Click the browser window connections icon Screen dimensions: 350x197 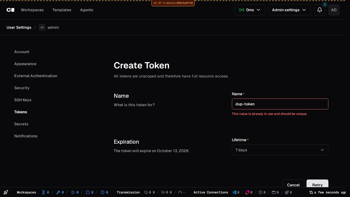[274, 192]
